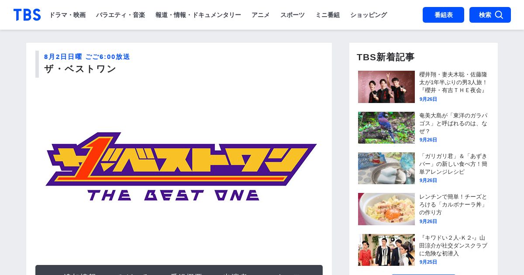Read 山田涼介 社交ダンスクラブ article link

453,245
